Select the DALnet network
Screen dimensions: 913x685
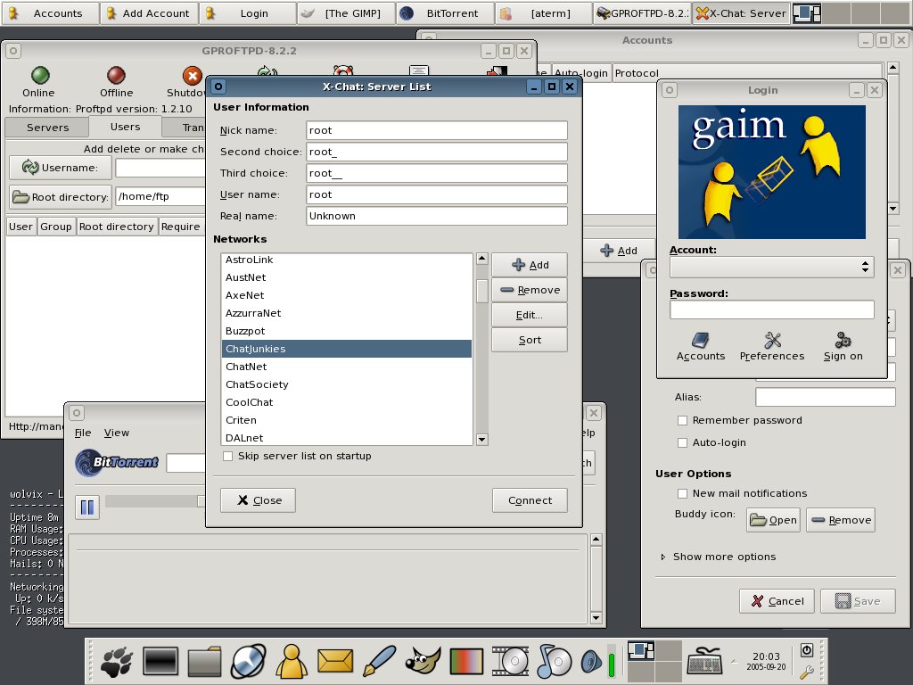347,438
